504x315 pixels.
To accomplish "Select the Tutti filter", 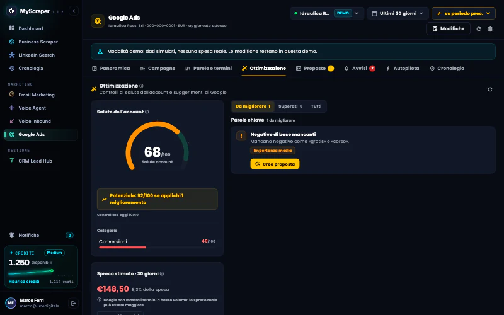I will click(x=316, y=106).
